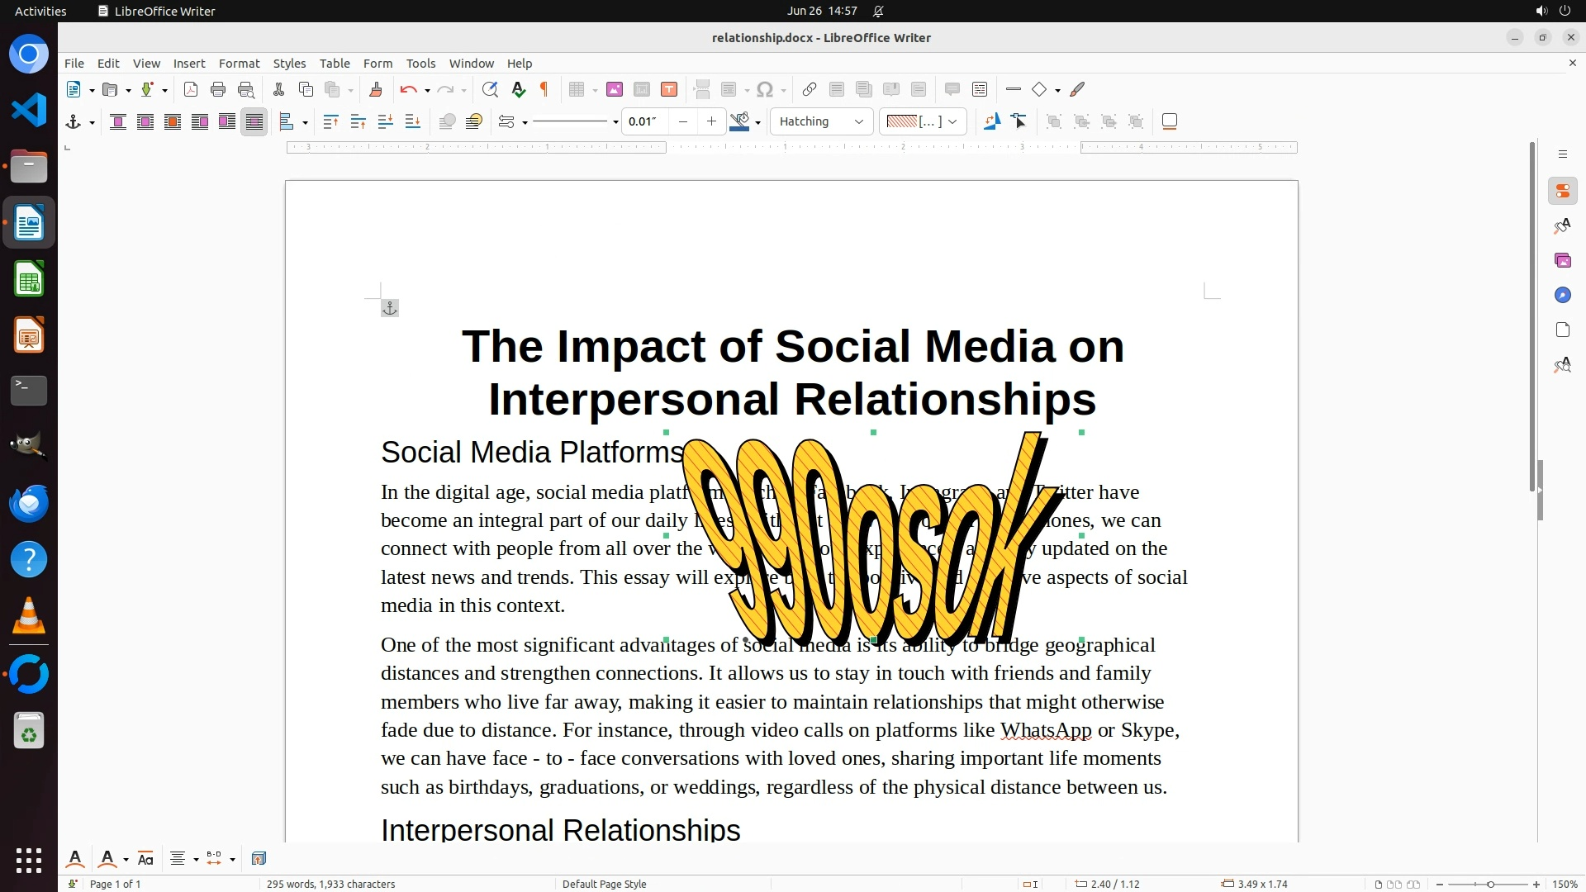Click Clone Formatting paintbrush icon
This screenshot has width=1586, height=892.
[376, 90]
